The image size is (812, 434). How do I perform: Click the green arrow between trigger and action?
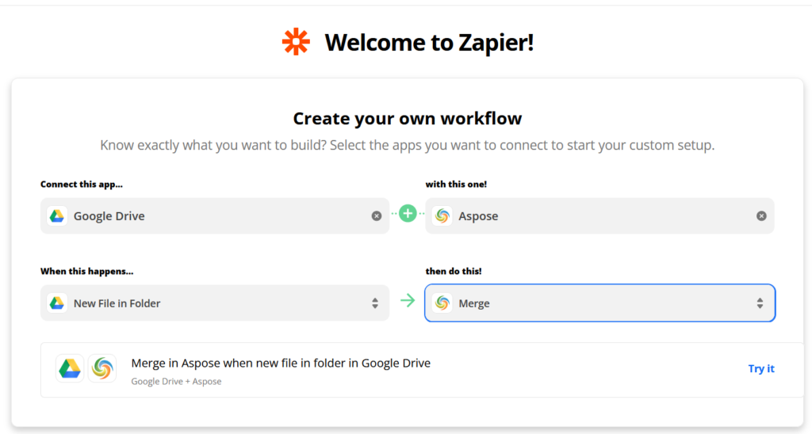click(x=408, y=301)
